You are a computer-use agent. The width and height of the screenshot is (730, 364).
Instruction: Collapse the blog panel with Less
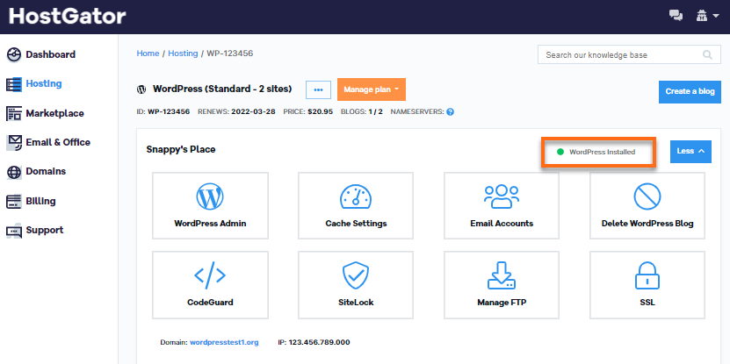pyautogui.click(x=690, y=151)
